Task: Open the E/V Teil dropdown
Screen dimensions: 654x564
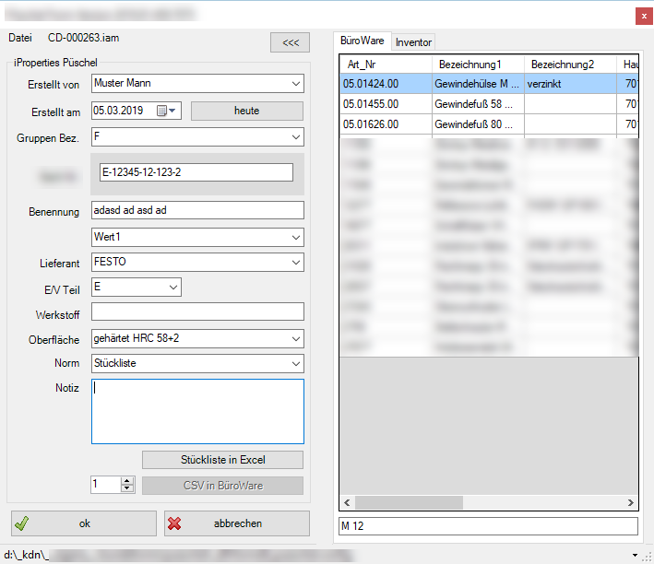Action: pos(173,288)
